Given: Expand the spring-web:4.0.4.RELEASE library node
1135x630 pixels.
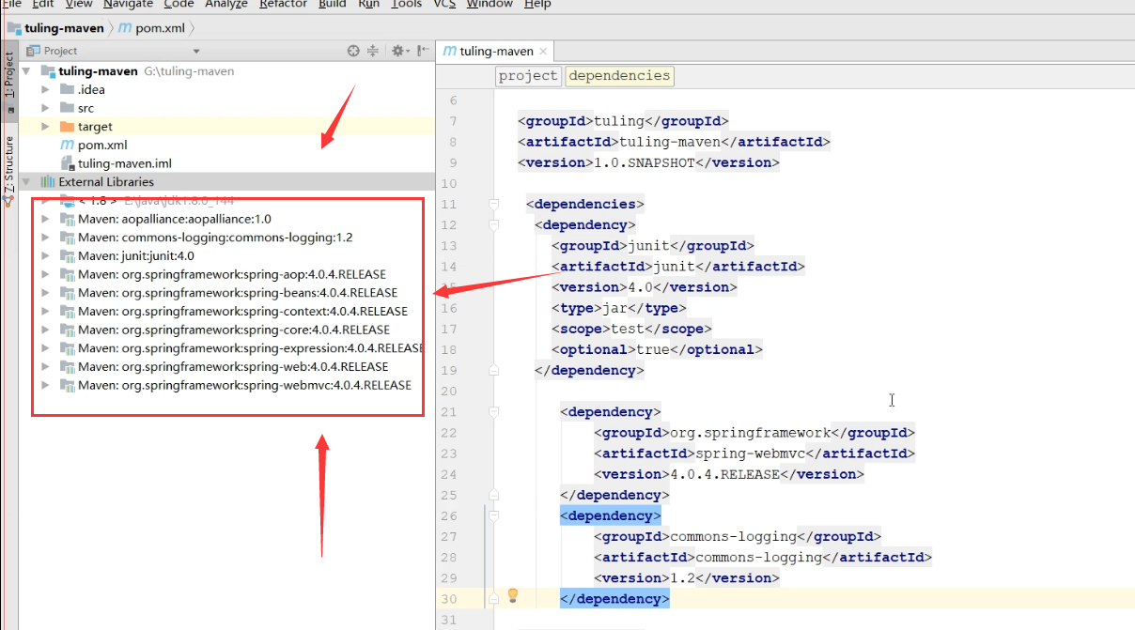Looking at the screenshot, I should [x=45, y=366].
